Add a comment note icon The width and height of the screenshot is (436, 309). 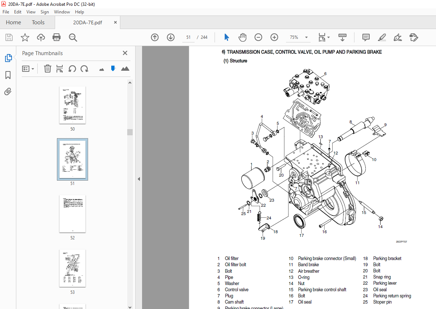(366, 37)
